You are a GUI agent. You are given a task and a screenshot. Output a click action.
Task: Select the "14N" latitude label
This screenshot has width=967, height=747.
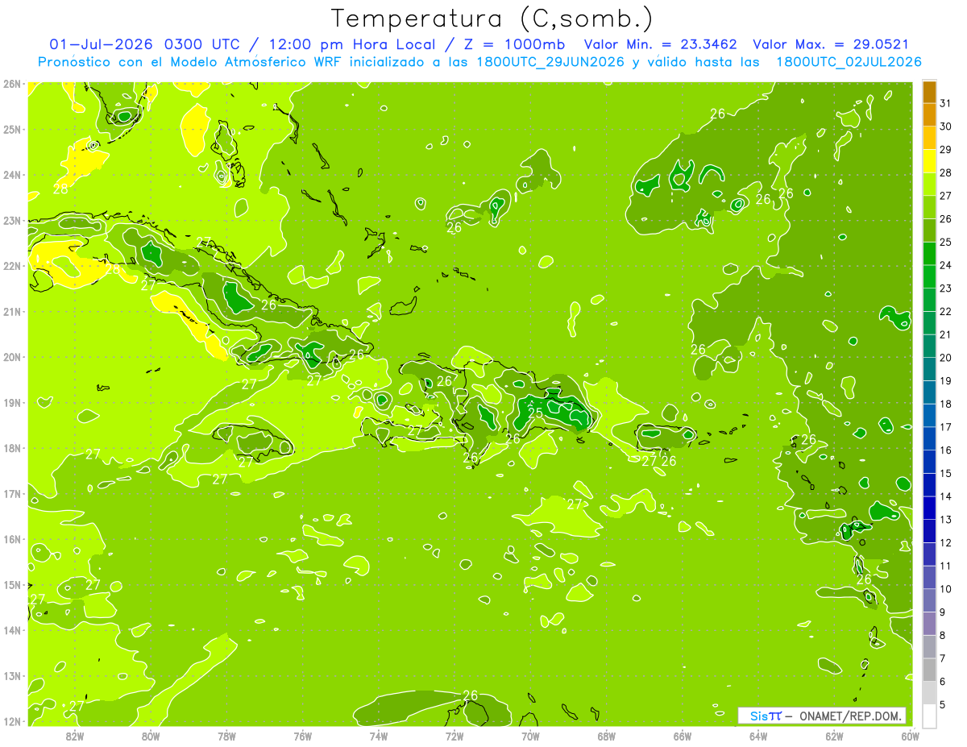pos(11,630)
